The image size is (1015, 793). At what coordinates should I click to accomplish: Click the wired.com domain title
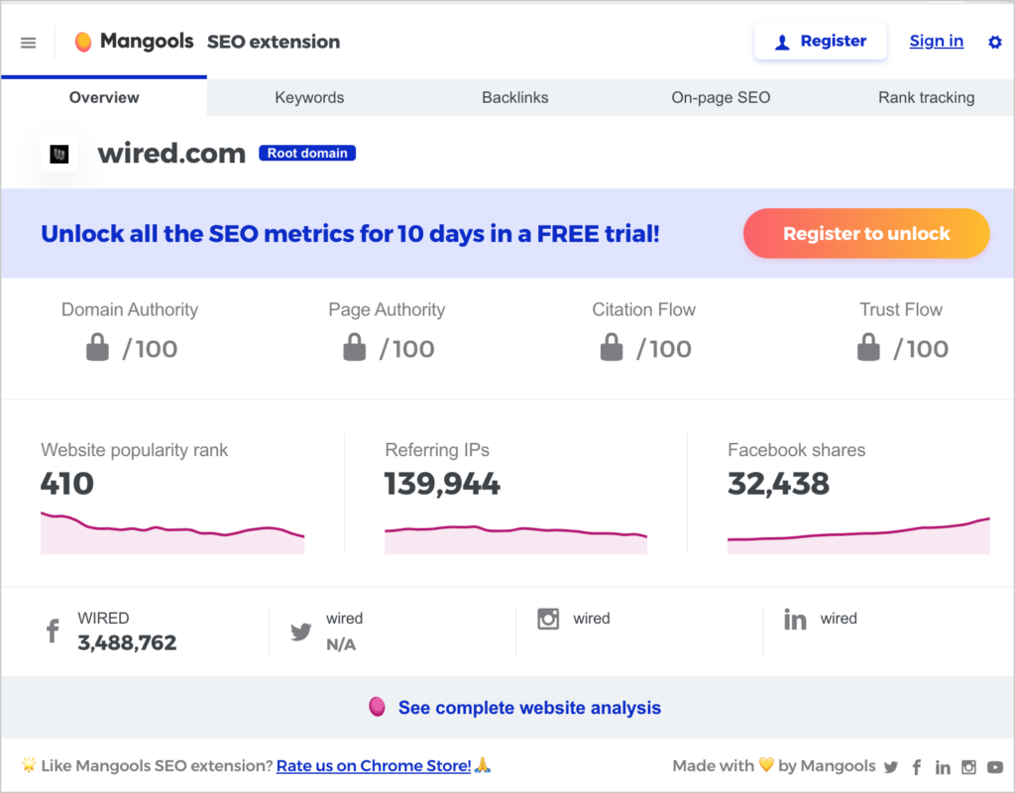(x=171, y=154)
